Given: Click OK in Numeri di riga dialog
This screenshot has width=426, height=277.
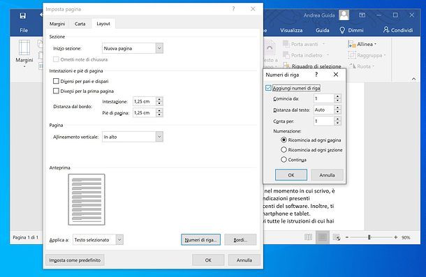Looking at the screenshot, I should pyautogui.click(x=291, y=175).
